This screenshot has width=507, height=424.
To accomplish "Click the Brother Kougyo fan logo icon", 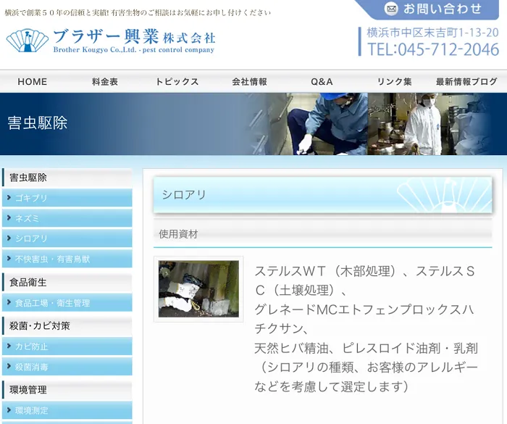I will tap(27, 41).
